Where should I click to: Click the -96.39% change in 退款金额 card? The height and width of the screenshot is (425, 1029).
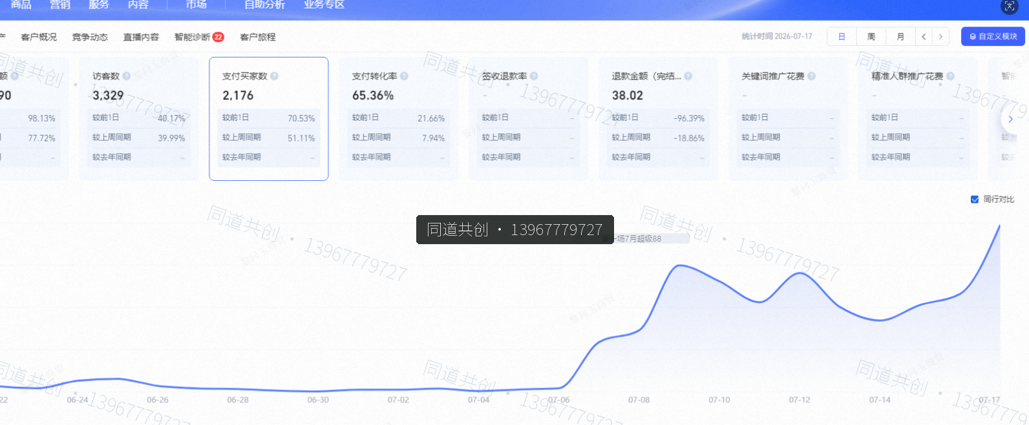(689, 118)
